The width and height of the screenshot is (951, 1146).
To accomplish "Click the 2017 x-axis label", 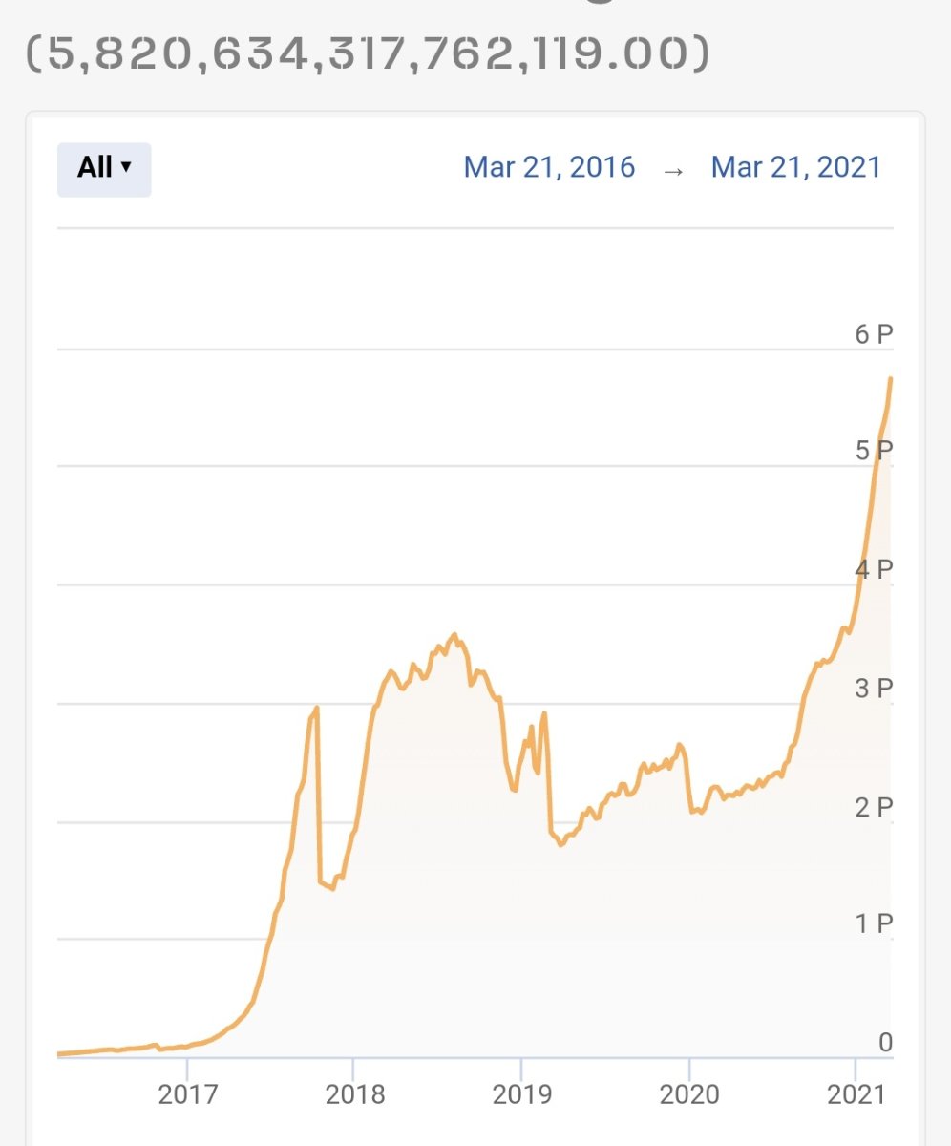I will tap(187, 1094).
